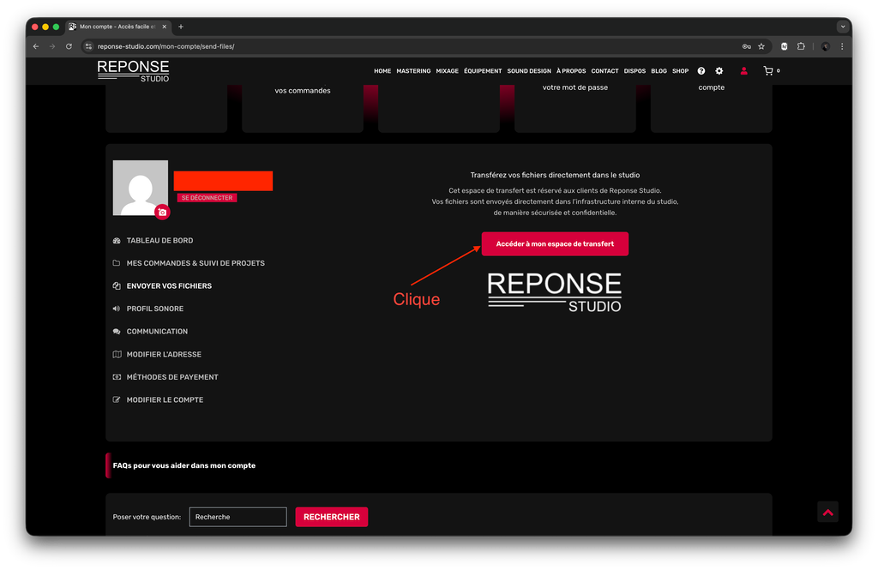This screenshot has height=570, width=878.
Task: Expand the browser tab search chevron
Action: tap(841, 26)
